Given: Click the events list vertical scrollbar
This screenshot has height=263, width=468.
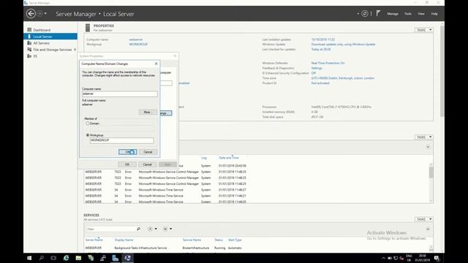Looking at the screenshot, I should tap(431, 183).
